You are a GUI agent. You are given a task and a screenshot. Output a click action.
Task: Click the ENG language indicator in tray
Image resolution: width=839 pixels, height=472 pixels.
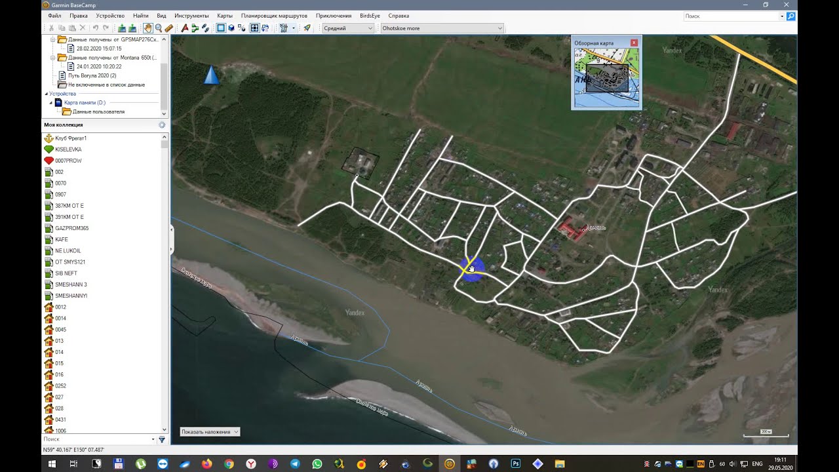click(757, 463)
